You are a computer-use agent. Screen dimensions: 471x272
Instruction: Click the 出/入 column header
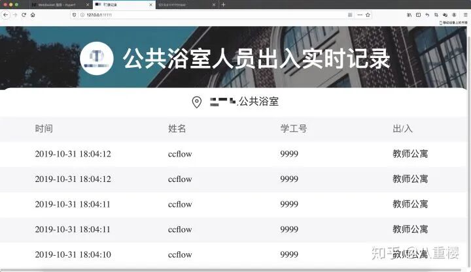402,128
